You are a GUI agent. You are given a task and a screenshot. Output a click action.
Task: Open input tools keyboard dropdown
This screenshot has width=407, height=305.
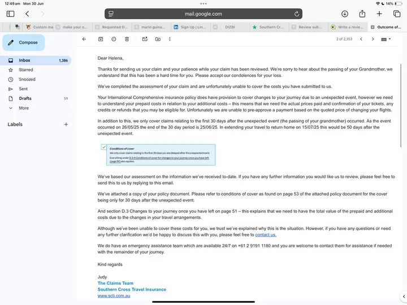(386, 39)
